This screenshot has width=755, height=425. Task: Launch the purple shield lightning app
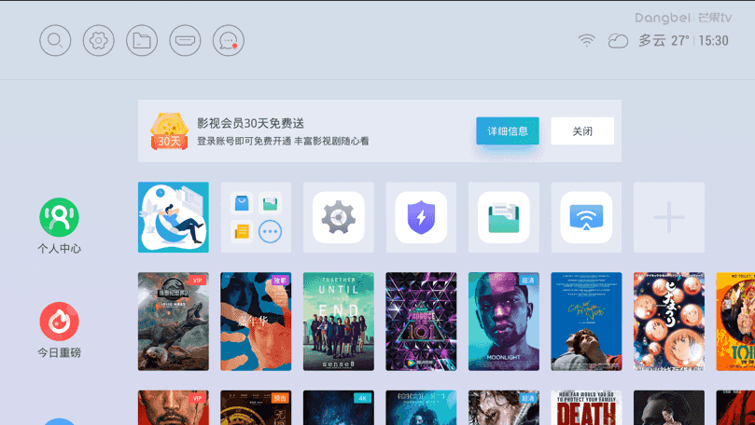pos(421,217)
